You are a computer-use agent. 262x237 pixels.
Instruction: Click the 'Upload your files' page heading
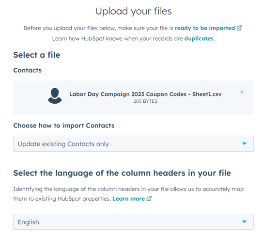pyautogui.click(x=133, y=11)
